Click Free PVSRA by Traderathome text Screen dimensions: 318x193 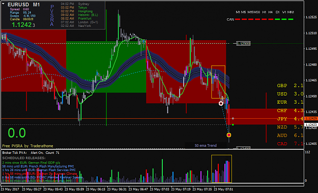click(28, 146)
